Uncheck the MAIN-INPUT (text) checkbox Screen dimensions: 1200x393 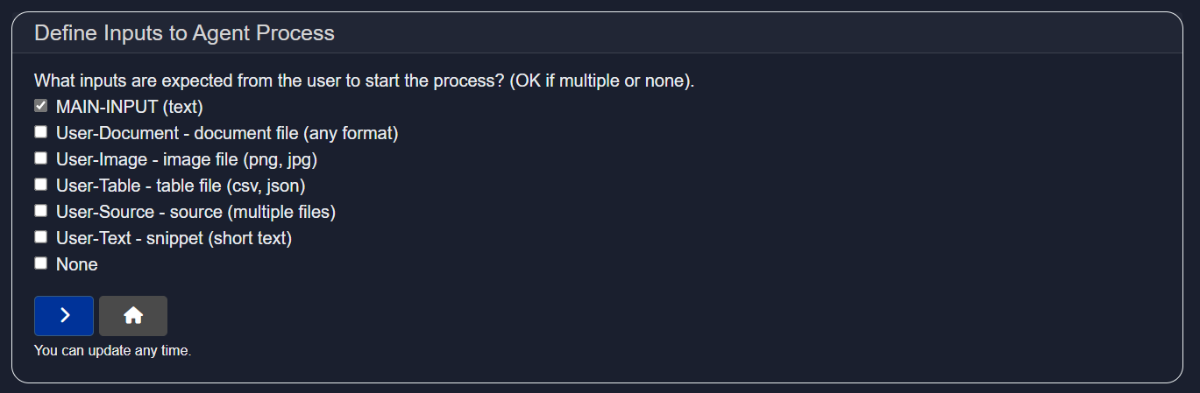tap(40, 106)
